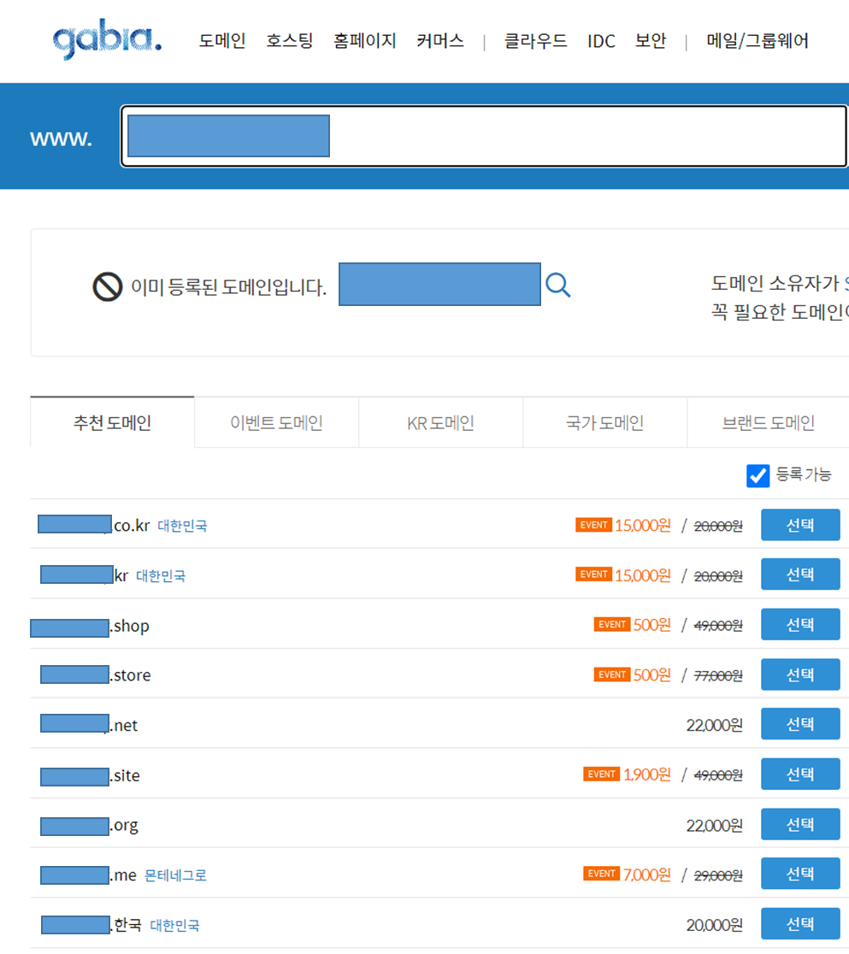Open the 호스팅 menu
Screen dimensions: 849x954
point(289,40)
